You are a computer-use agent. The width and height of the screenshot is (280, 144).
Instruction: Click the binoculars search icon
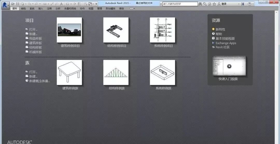pyautogui.click(x=200, y=4)
